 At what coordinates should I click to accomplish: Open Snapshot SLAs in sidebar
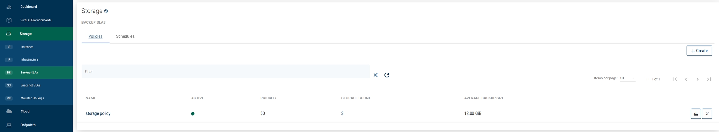pyautogui.click(x=30, y=85)
